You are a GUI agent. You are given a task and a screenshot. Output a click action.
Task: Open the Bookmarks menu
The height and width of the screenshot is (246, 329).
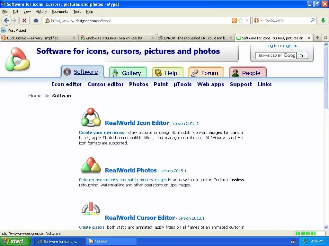[x=60, y=12]
